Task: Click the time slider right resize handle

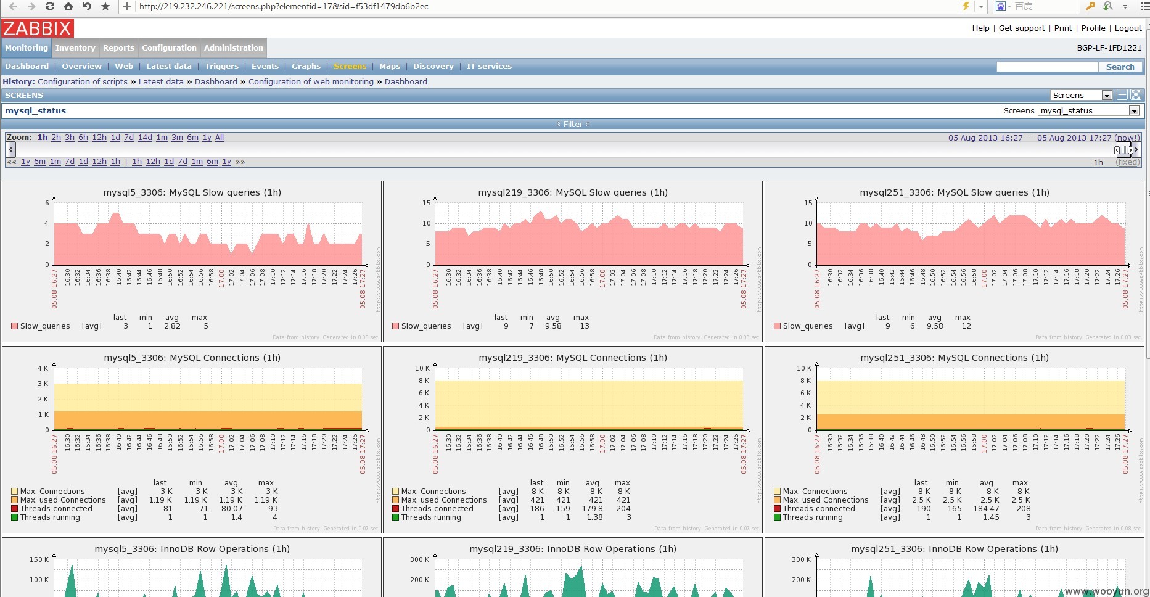Action: coord(1130,150)
